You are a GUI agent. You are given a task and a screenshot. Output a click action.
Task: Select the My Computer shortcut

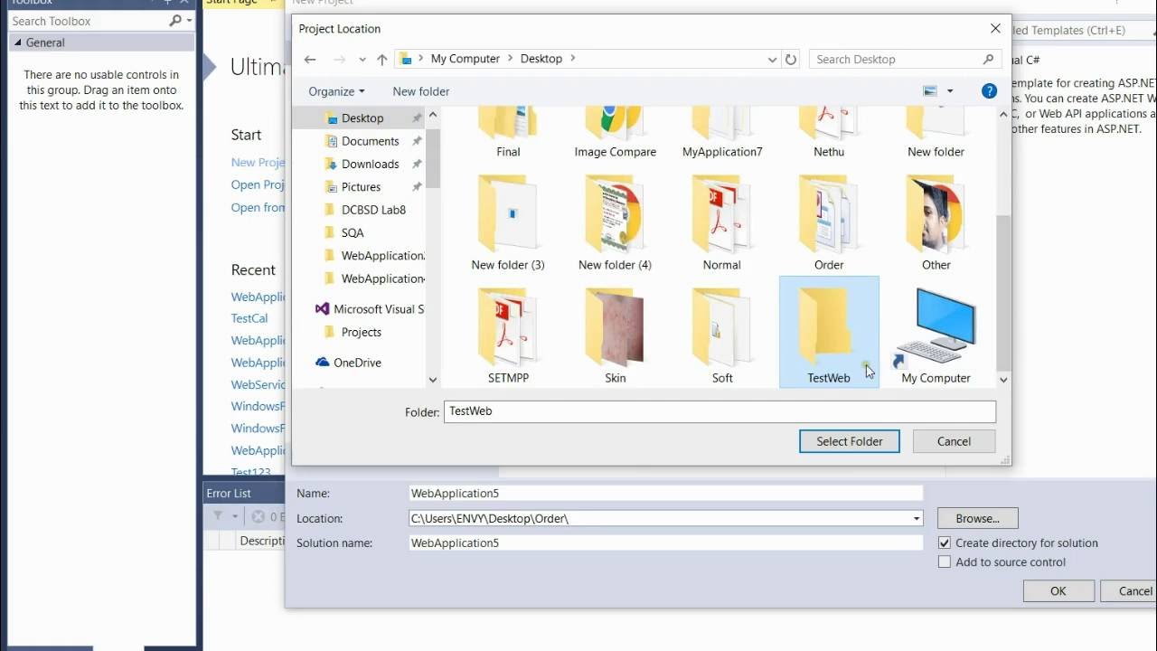pyautogui.click(x=936, y=336)
